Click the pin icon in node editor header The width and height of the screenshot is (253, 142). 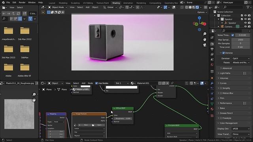pyautogui.click(x=172, y=83)
